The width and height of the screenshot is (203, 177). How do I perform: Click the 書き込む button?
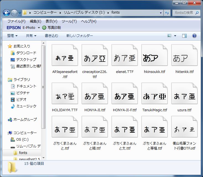[x=52, y=36]
